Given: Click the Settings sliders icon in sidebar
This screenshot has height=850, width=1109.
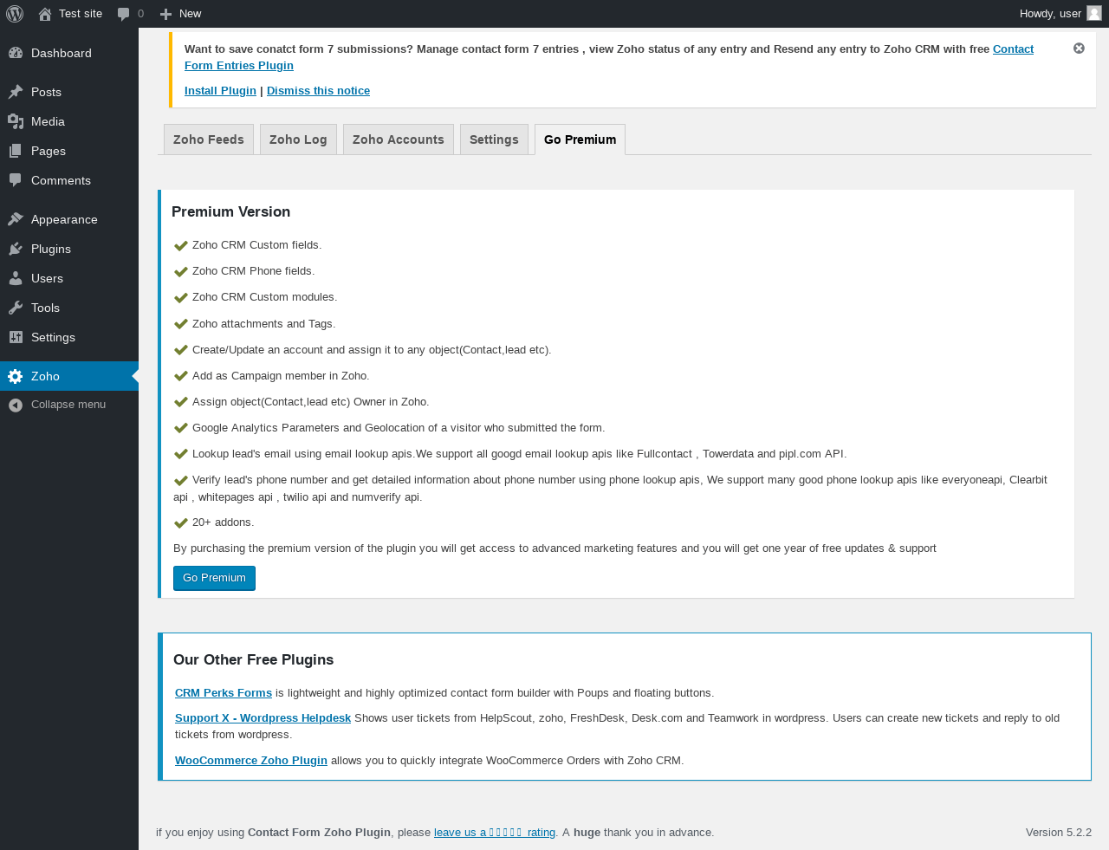Looking at the screenshot, I should point(16,337).
